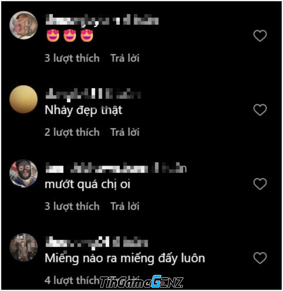
Task: View '3 lượt thích' on emoji comment
Action: 72,58
